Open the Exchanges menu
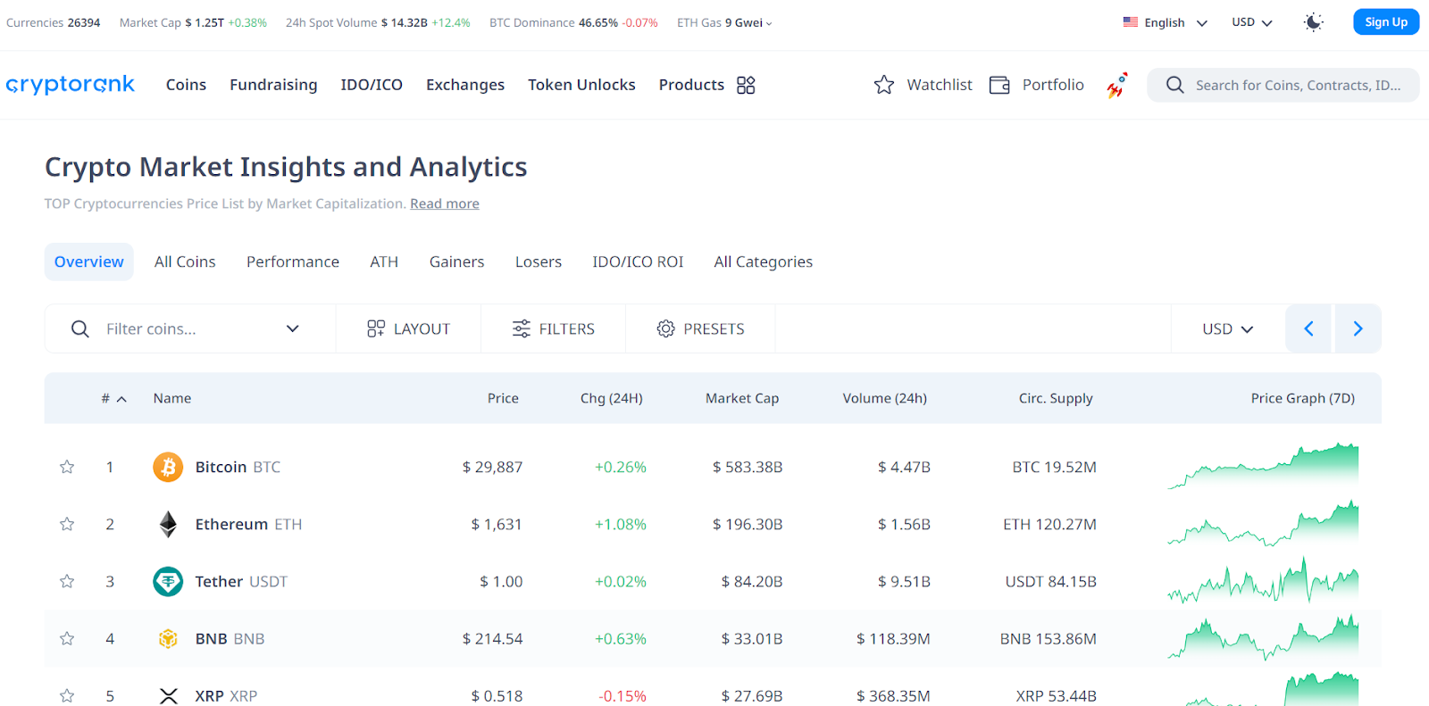The width and height of the screenshot is (1429, 706). (x=465, y=85)
